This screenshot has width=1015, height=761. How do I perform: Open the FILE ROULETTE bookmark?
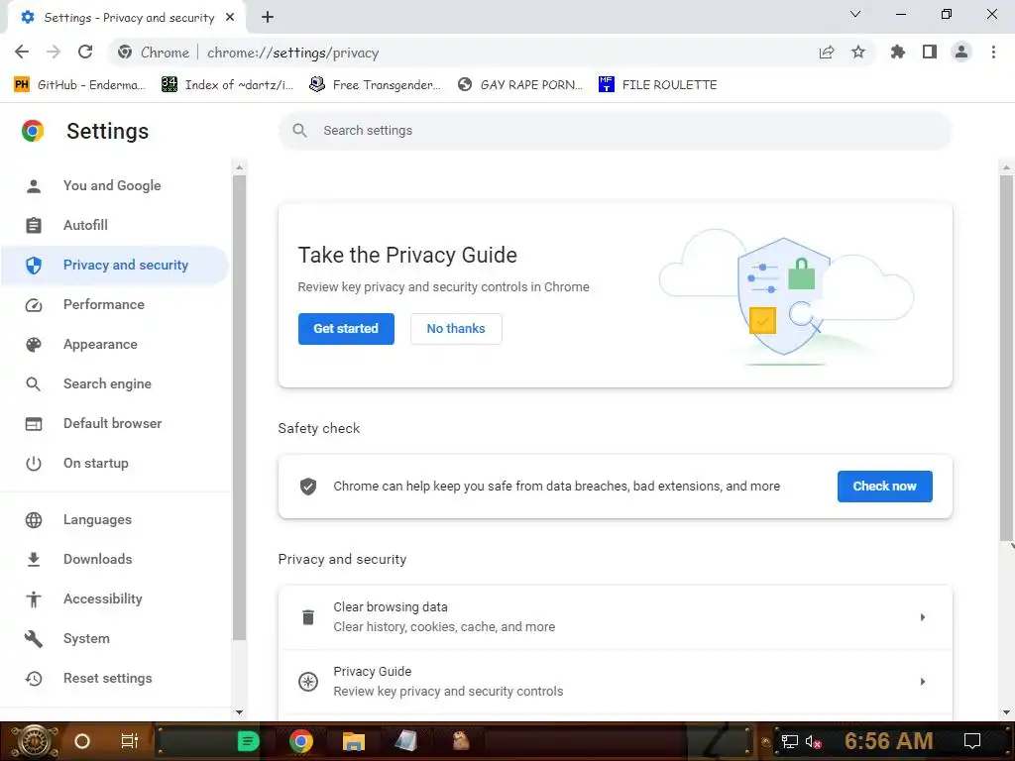(658, 85)
